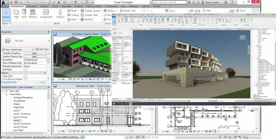Open the Properties help link

tap(9, 82)
